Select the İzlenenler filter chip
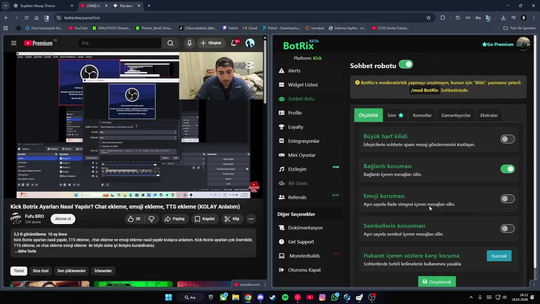 [103, 271]
